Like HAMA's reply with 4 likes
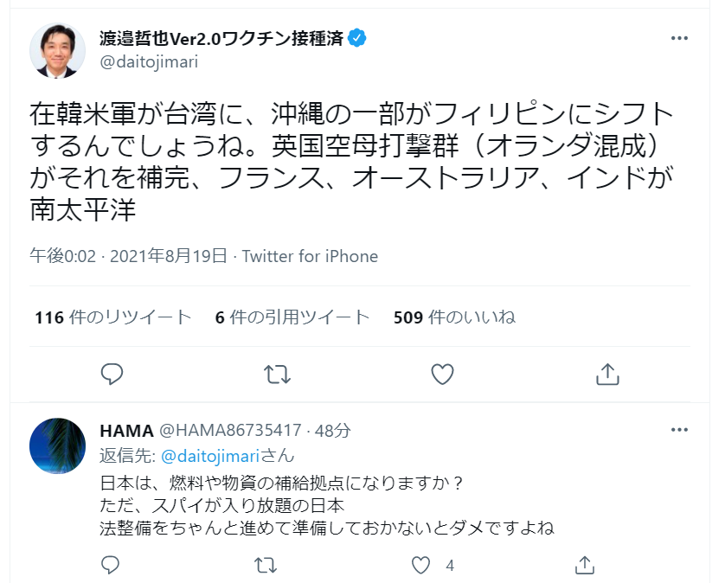Screen dimensions: 725x583 pos(420,565)
